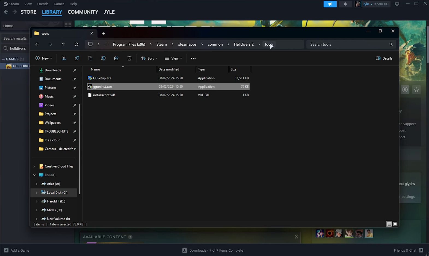Click the Cut scissors icon in Explorer toolbar
This screenshot has height=256, width=429.
[64, 58]
